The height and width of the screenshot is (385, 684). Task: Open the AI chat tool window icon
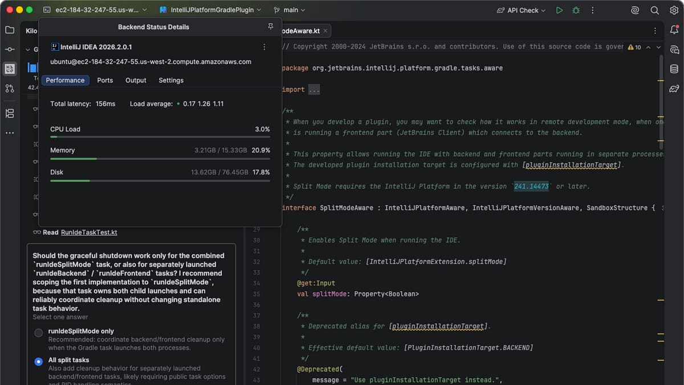[674, 50]
